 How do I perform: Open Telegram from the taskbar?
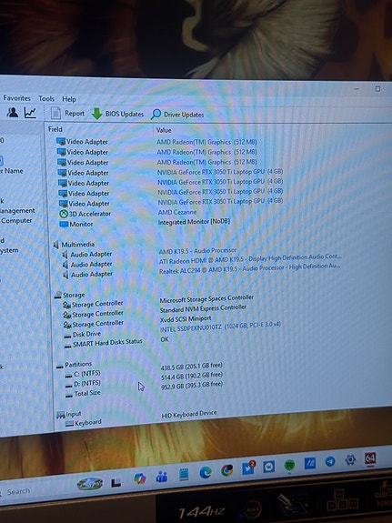(x=330, y=461)
